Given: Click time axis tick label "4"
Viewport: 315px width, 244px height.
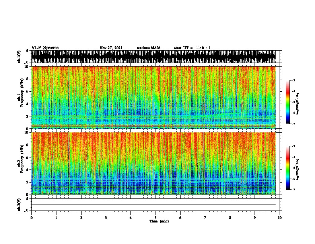Looking at the screenshot, I should tap(131, 217).
